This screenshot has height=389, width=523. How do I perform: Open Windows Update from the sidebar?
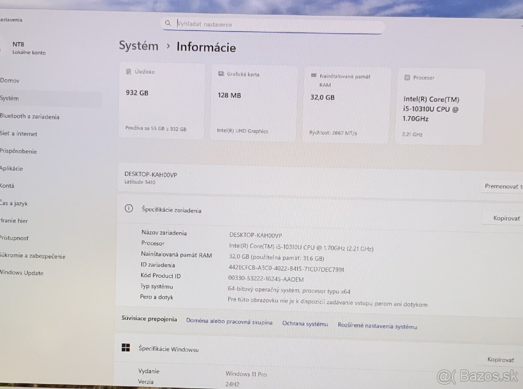[x=22, y=273]
